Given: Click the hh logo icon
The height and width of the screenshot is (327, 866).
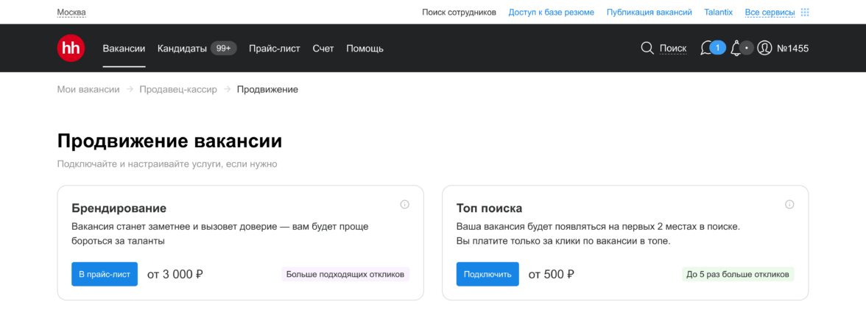Looking at the screenshot, I should [x=71, y=49].
